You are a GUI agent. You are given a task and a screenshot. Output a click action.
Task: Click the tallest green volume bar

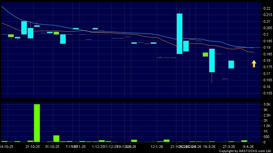(x=37, y=123)
